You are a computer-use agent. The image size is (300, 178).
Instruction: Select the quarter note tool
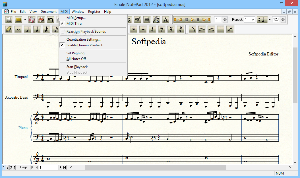click(37, 30)
